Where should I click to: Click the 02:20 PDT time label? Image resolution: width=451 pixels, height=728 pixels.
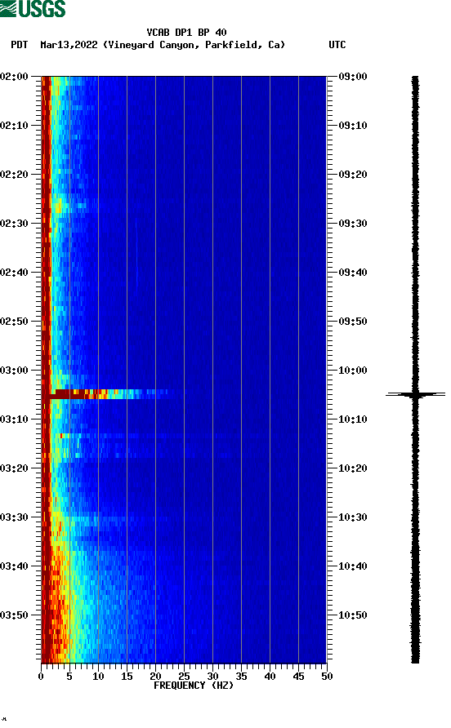coord(14,174)
